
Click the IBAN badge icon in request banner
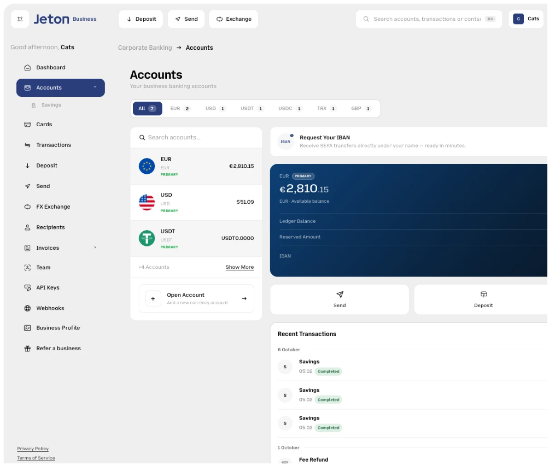[x=285, y=142]
